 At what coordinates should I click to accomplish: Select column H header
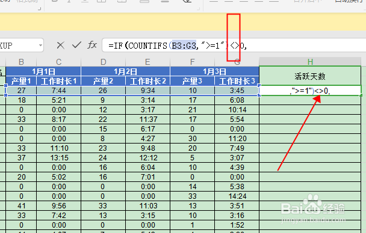click(x=310, y=62)
